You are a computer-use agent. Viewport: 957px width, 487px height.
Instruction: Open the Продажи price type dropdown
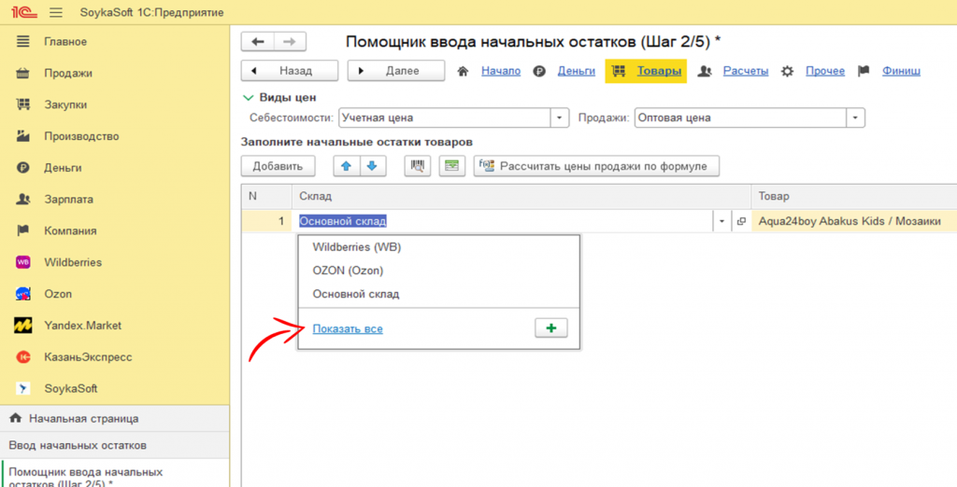tap(855, 118)
